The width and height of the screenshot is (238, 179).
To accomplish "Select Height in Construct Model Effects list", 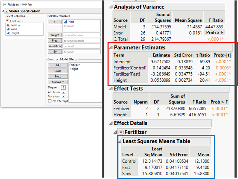I will (x=74, y=69).
